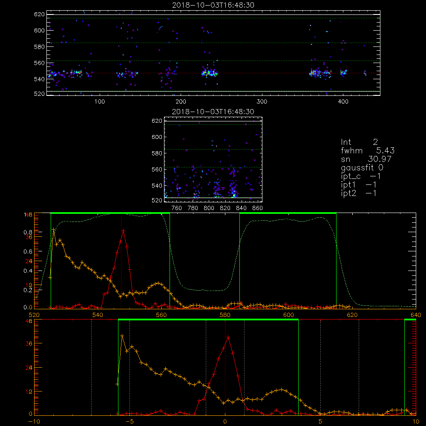Click x-axis label -5 on bottom plot
The width and height of the screenshot is (426, 426).
130,421
